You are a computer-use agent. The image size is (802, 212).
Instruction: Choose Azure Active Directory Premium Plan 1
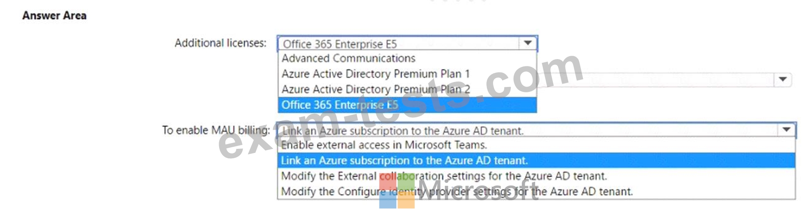click(x=375, y=74)
